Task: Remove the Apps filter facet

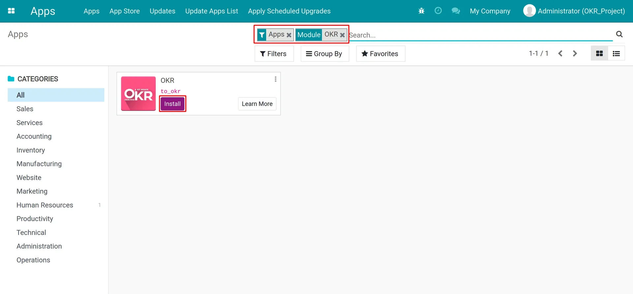Action: pos(289,35)
